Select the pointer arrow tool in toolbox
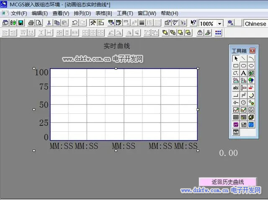This screenshot has width=268, height=200. 236,59
